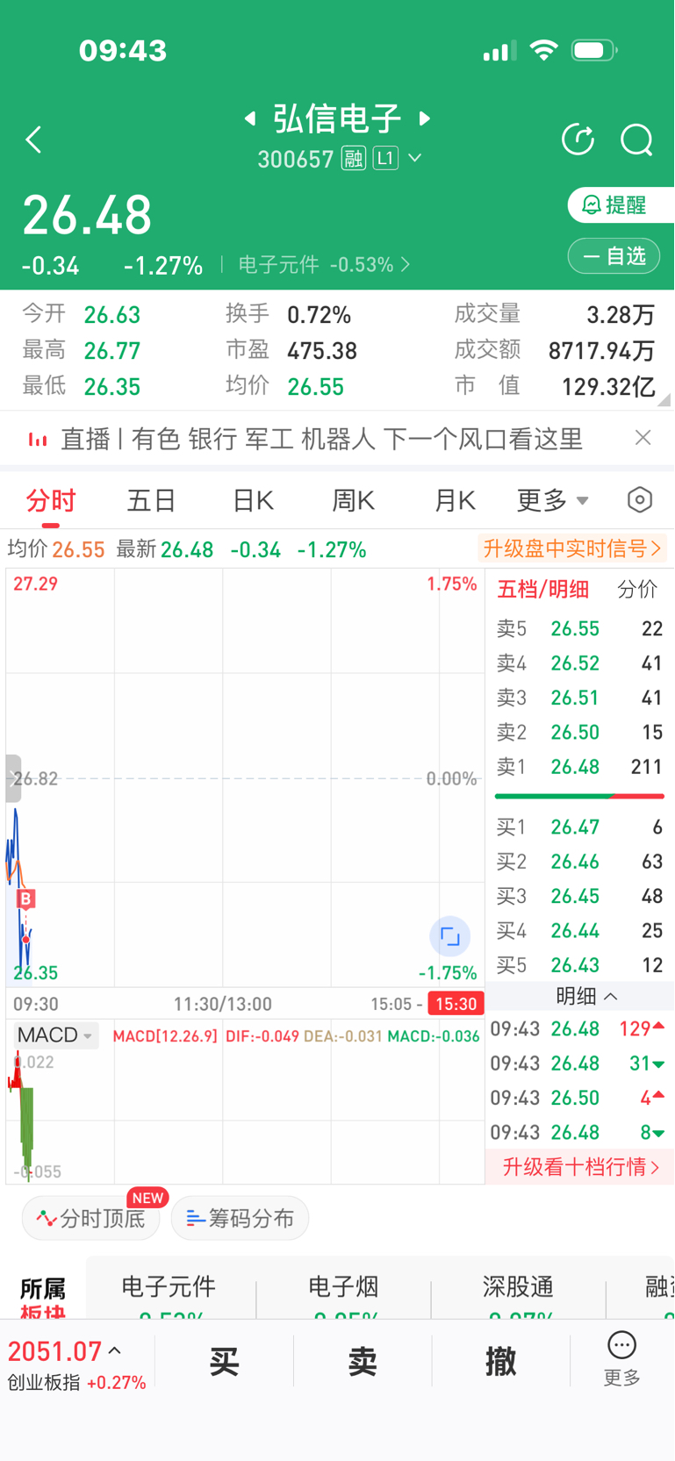The image size is (675, 1461).
Task: Tap the 所属板块 label
Action: point(43,1299)
